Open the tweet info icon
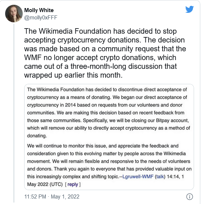Screen dimensions: 201x204 coord(190,197)
